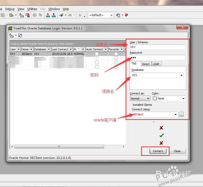Check Auto Connect box for HYJ row
The width and height of the screenshot is (203, 187).
97,54
